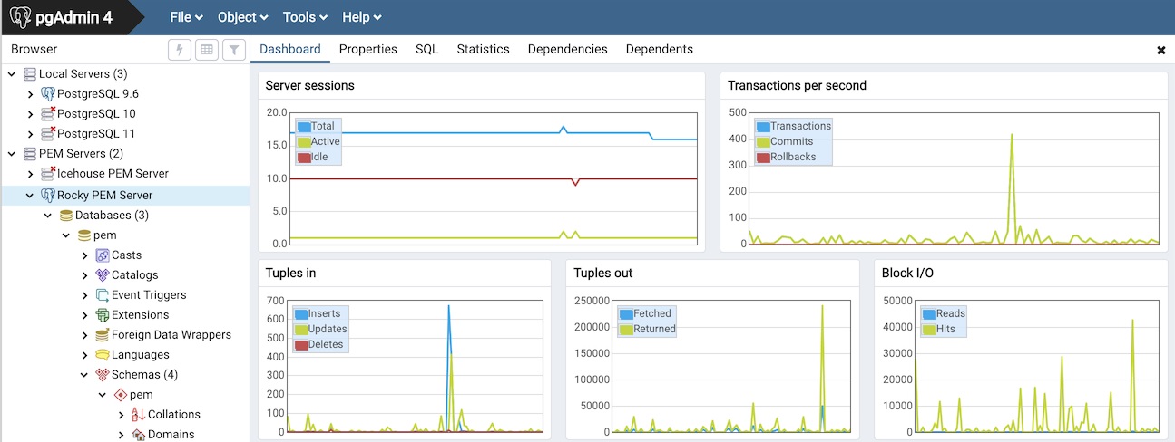The image size is (1175, 442).
Task: Click the green Returned legend swatch
Action: click(x=626, y=330)
